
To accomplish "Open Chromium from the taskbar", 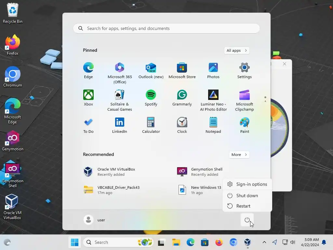I will point(233,242).
